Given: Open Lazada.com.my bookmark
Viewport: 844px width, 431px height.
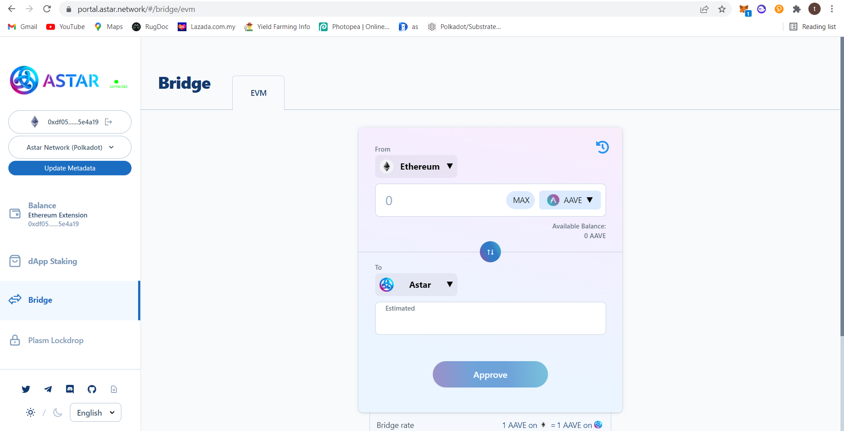Looking at the screenshot, I should [207, 27].
